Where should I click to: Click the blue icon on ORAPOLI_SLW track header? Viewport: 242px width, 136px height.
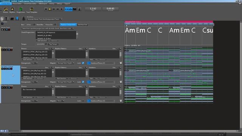point(9,69)
